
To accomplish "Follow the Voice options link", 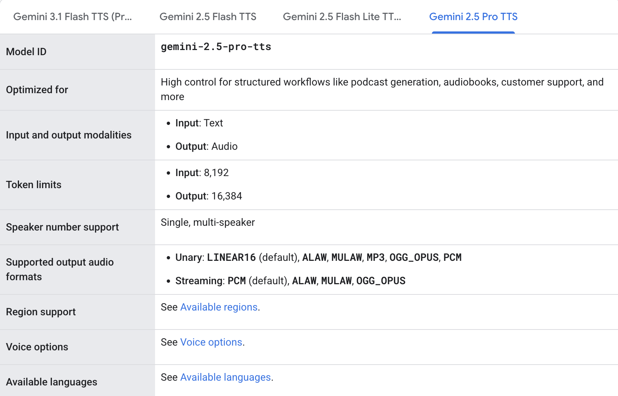I will click(211, 342).
